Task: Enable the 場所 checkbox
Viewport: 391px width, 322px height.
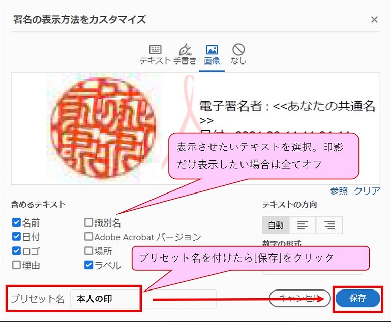Action: (88, 251)
